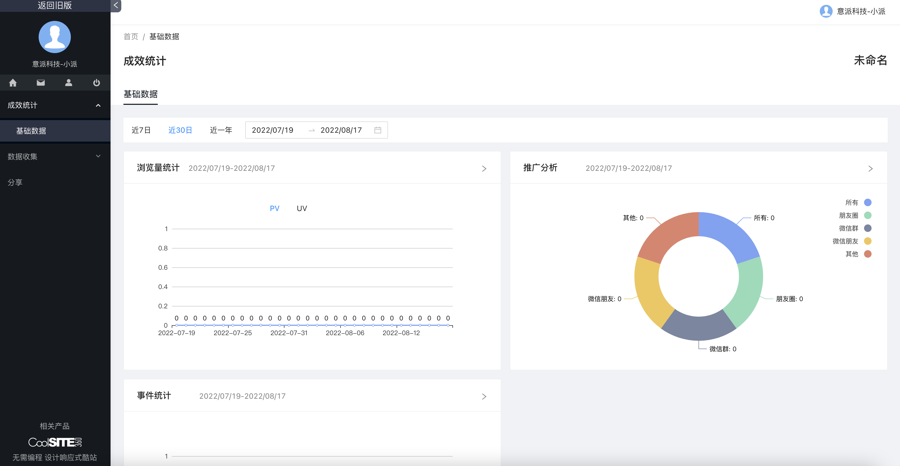Open the 分享 sidebar menu item

[x=15, y=182]
